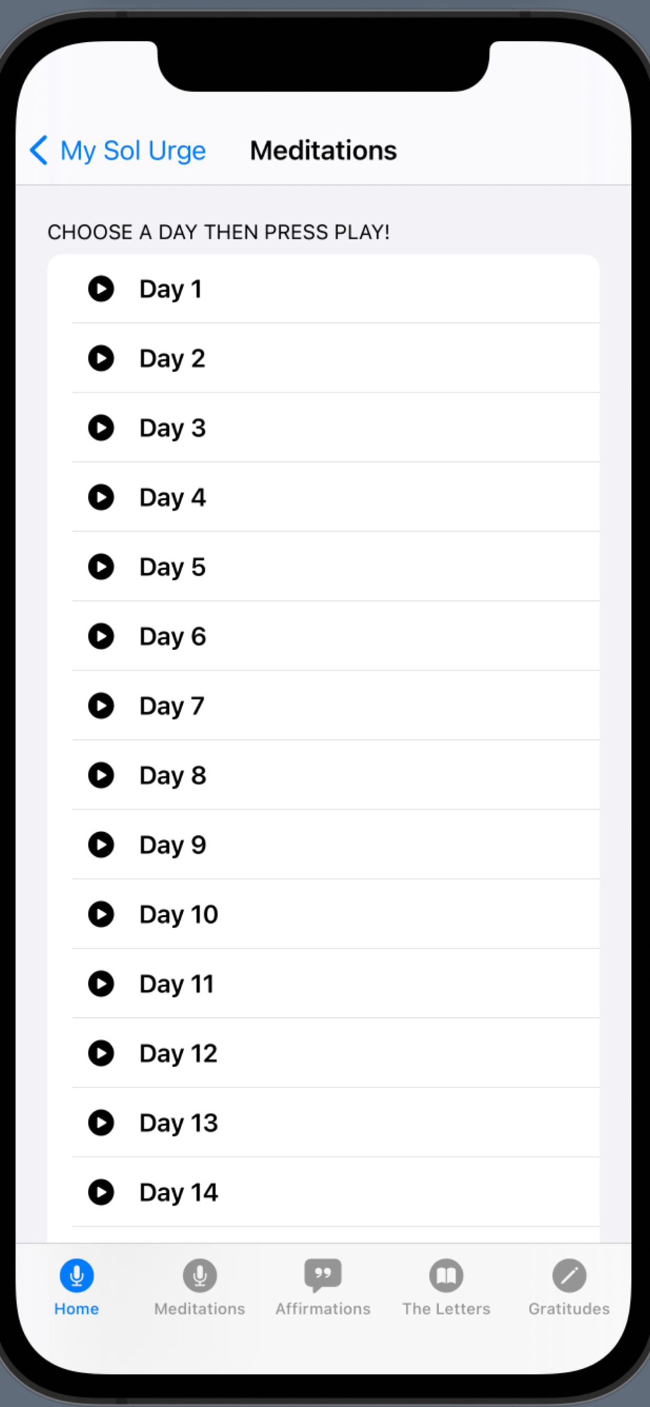Tap the play icon for Day 6
The height and width of the screenshot is (1407, 650).
tap(101, 636)
